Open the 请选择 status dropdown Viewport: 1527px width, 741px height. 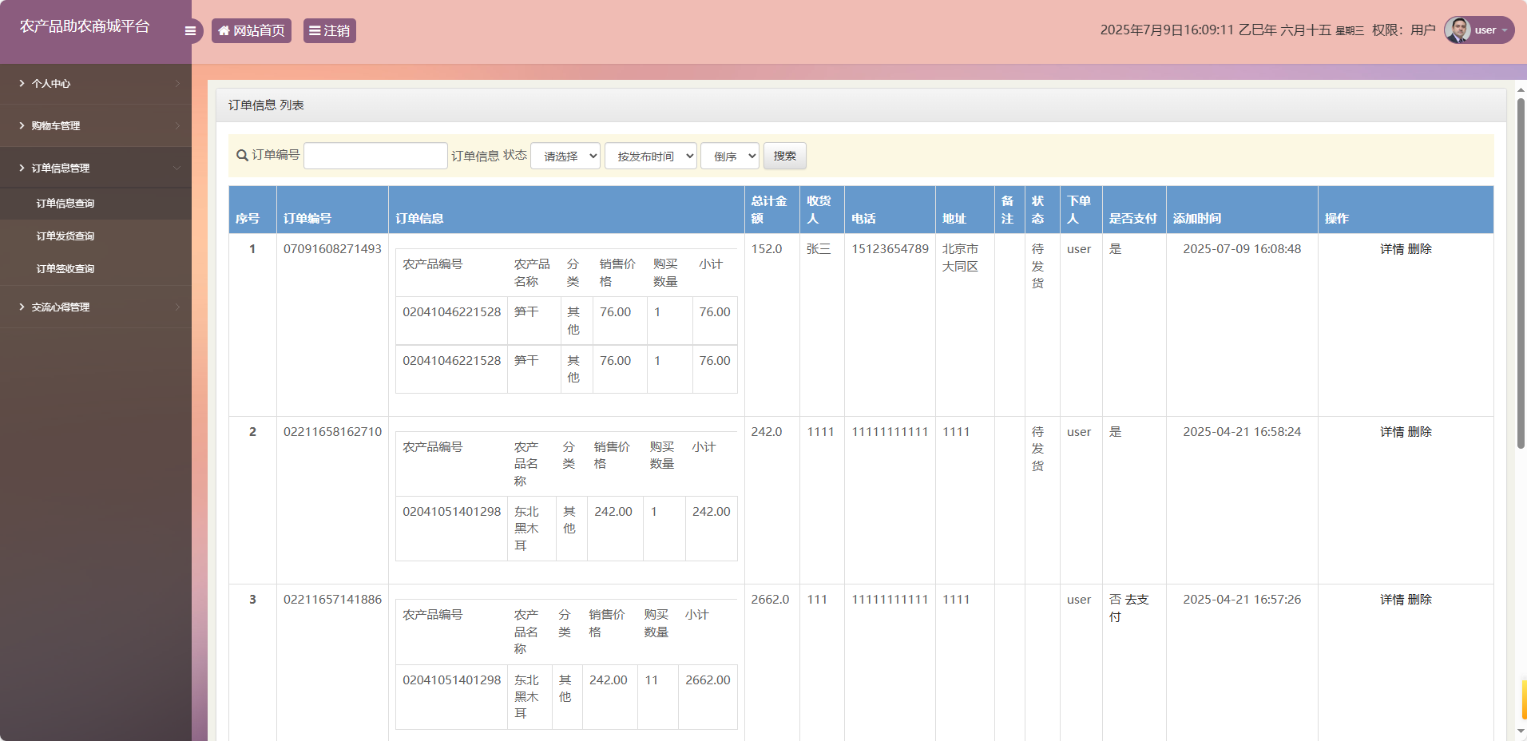pos(565,156)
